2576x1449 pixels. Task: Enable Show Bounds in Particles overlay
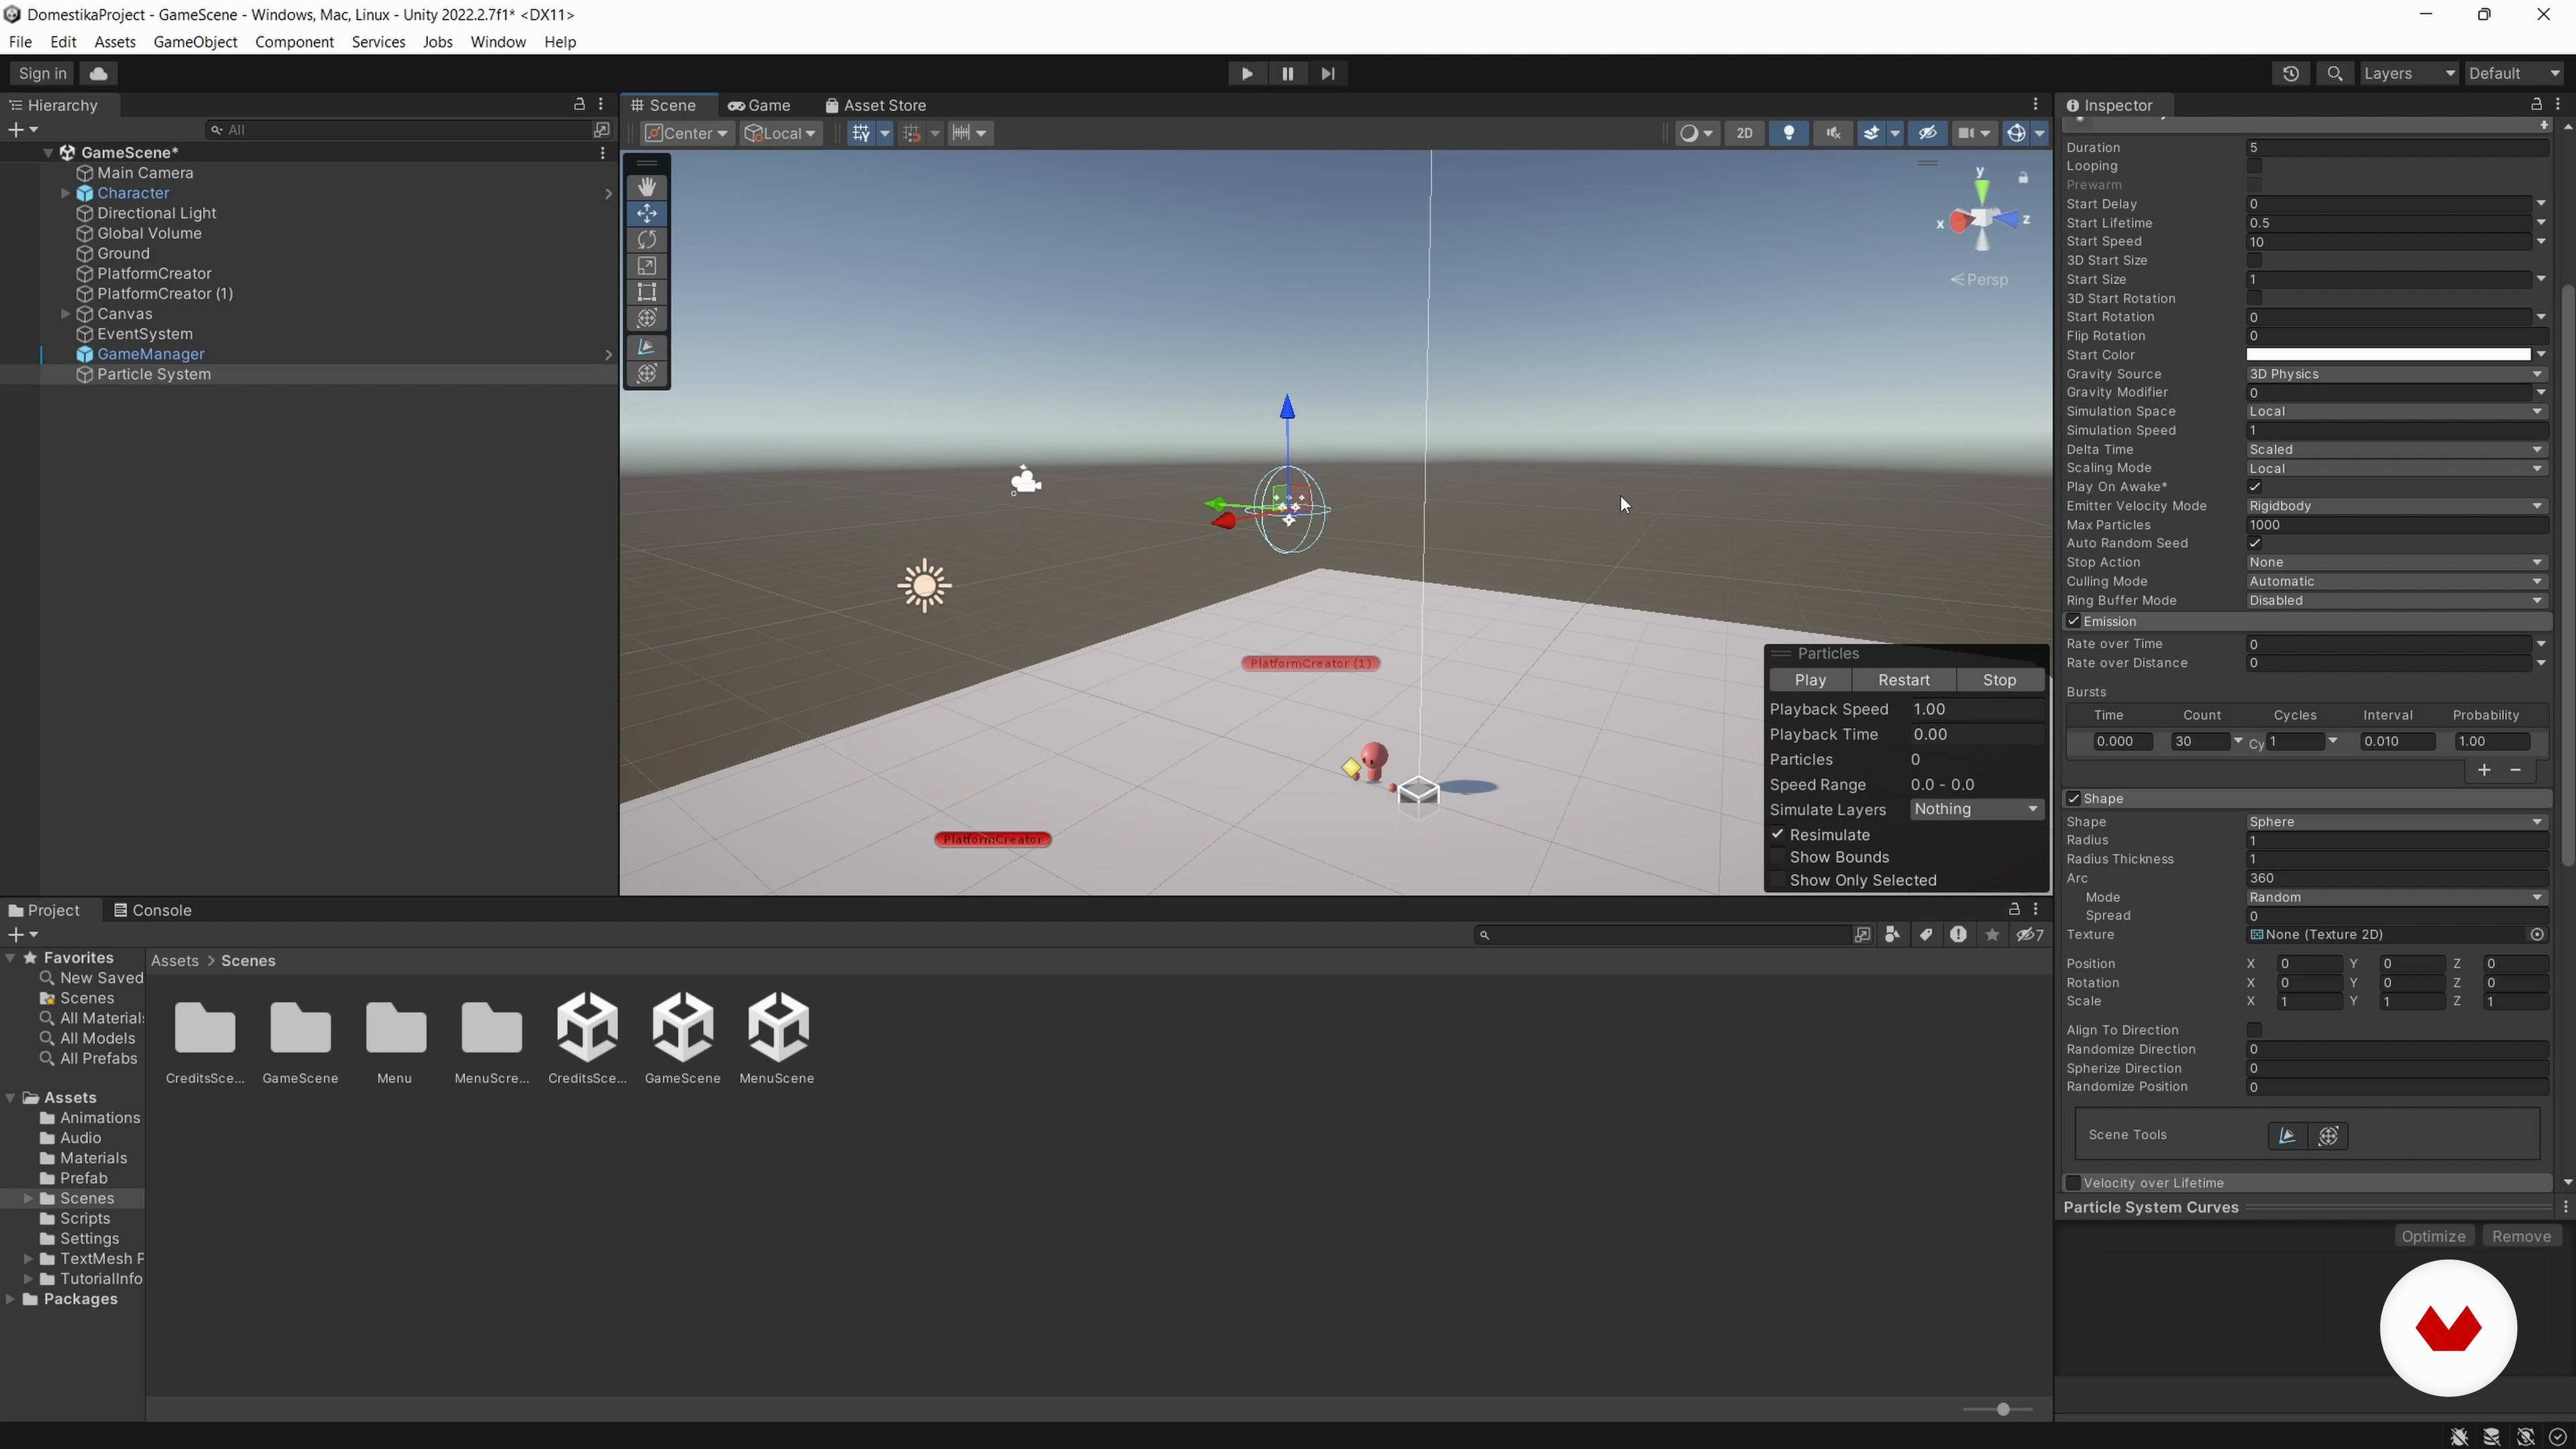(x=1778, y=857)
